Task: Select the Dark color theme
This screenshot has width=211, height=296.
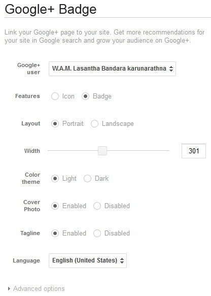Action: pyautogui.click(x=87, y=178)
